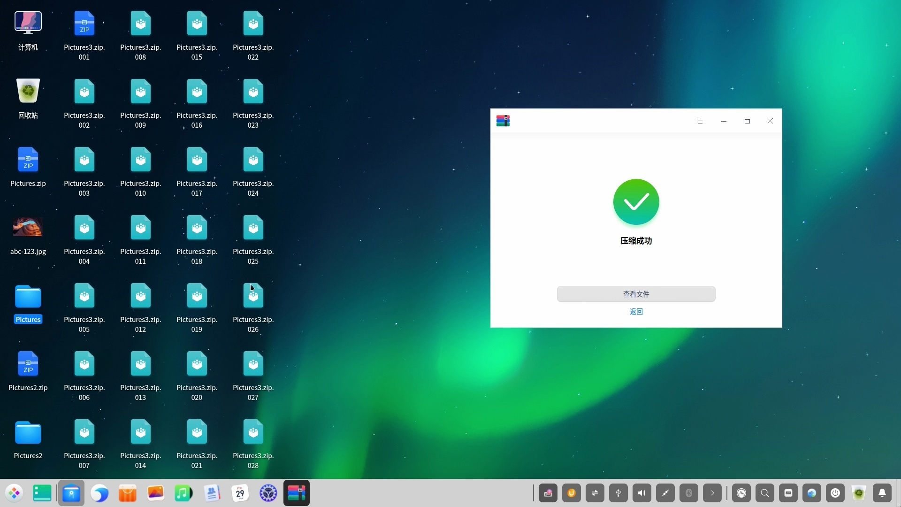Screen dimensions: 901x507
Task: Maximize the archive manager window
Action: click(x=747, y=121)
